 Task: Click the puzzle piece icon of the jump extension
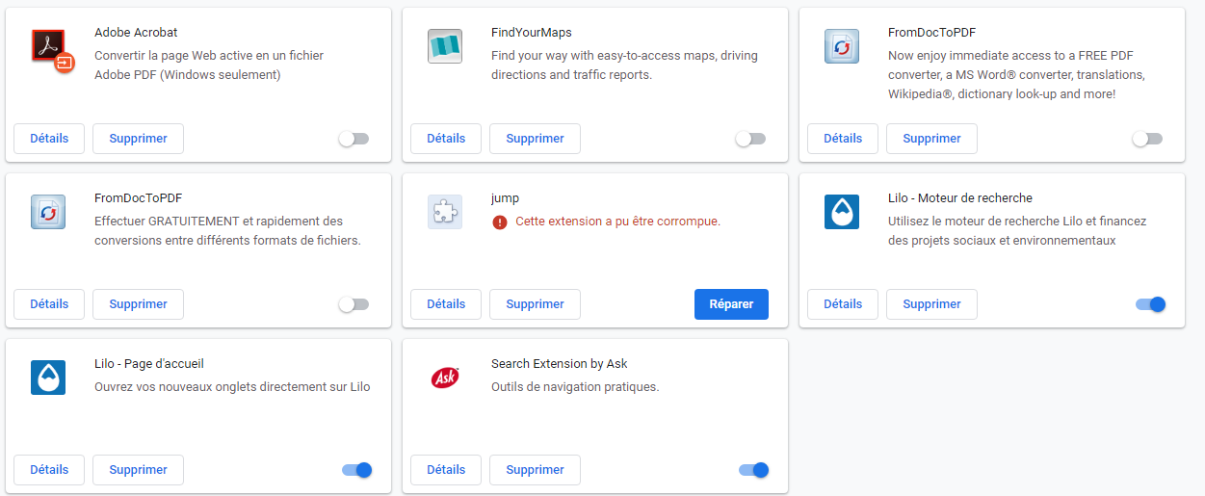(x=445, y=212)
